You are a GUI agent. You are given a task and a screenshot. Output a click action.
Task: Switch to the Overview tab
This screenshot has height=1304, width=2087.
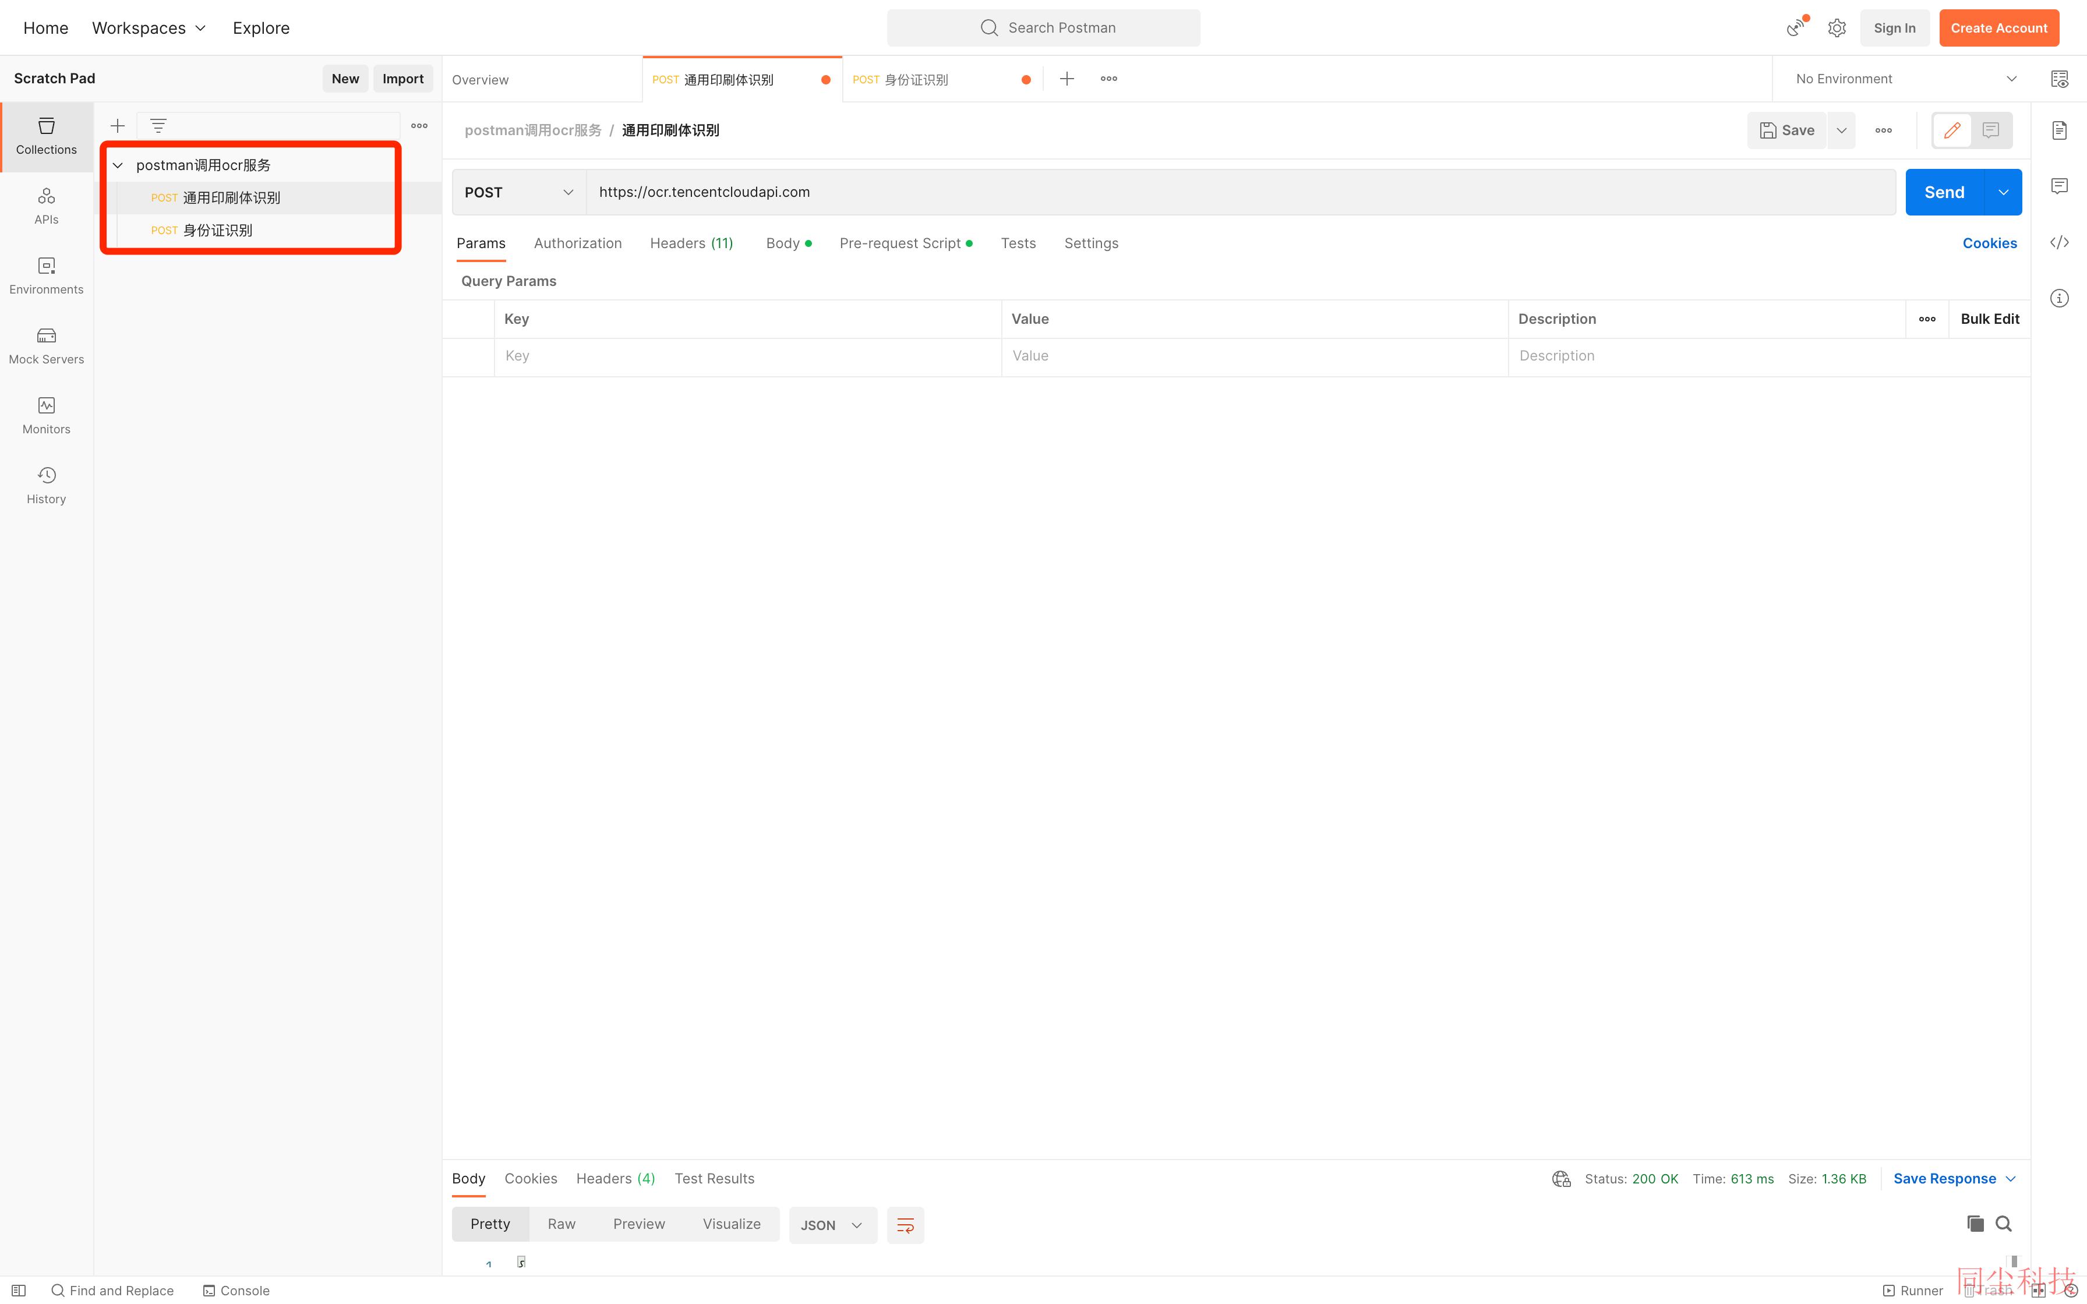(542, 79)
